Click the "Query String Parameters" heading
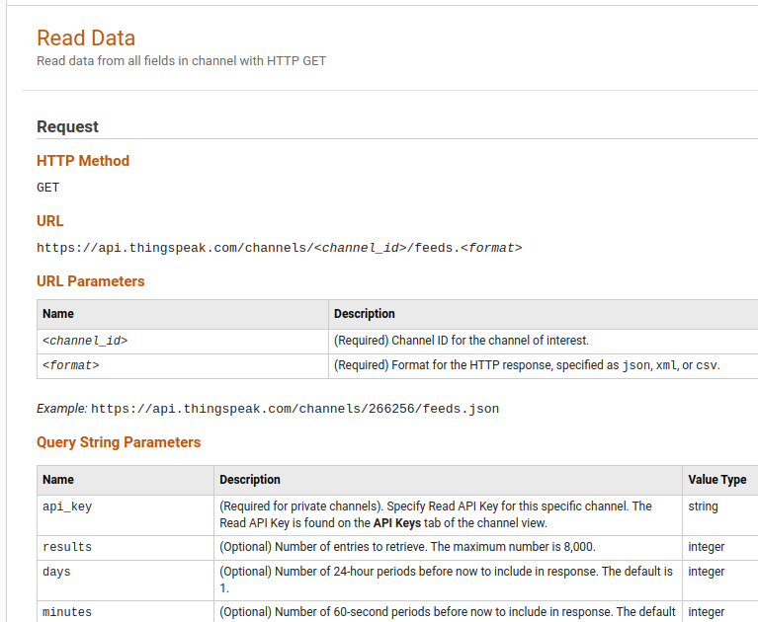The image size is (758, 622). click(119, 442)
